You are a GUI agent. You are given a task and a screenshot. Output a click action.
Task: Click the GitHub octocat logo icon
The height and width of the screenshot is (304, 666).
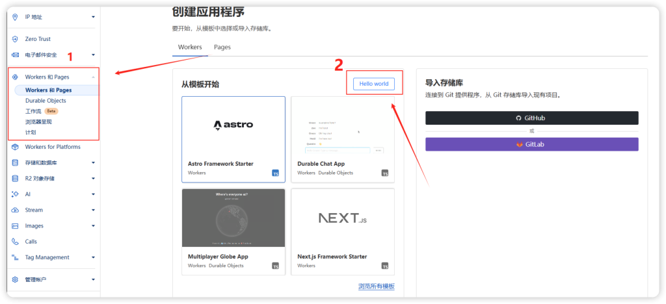click(x=518, y=118)
